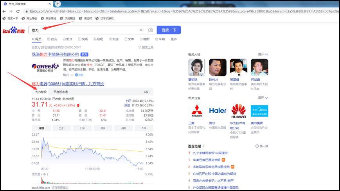Select the 周K chart tab
The width and height of the screenshot is (340, 191).
(103, 128)
